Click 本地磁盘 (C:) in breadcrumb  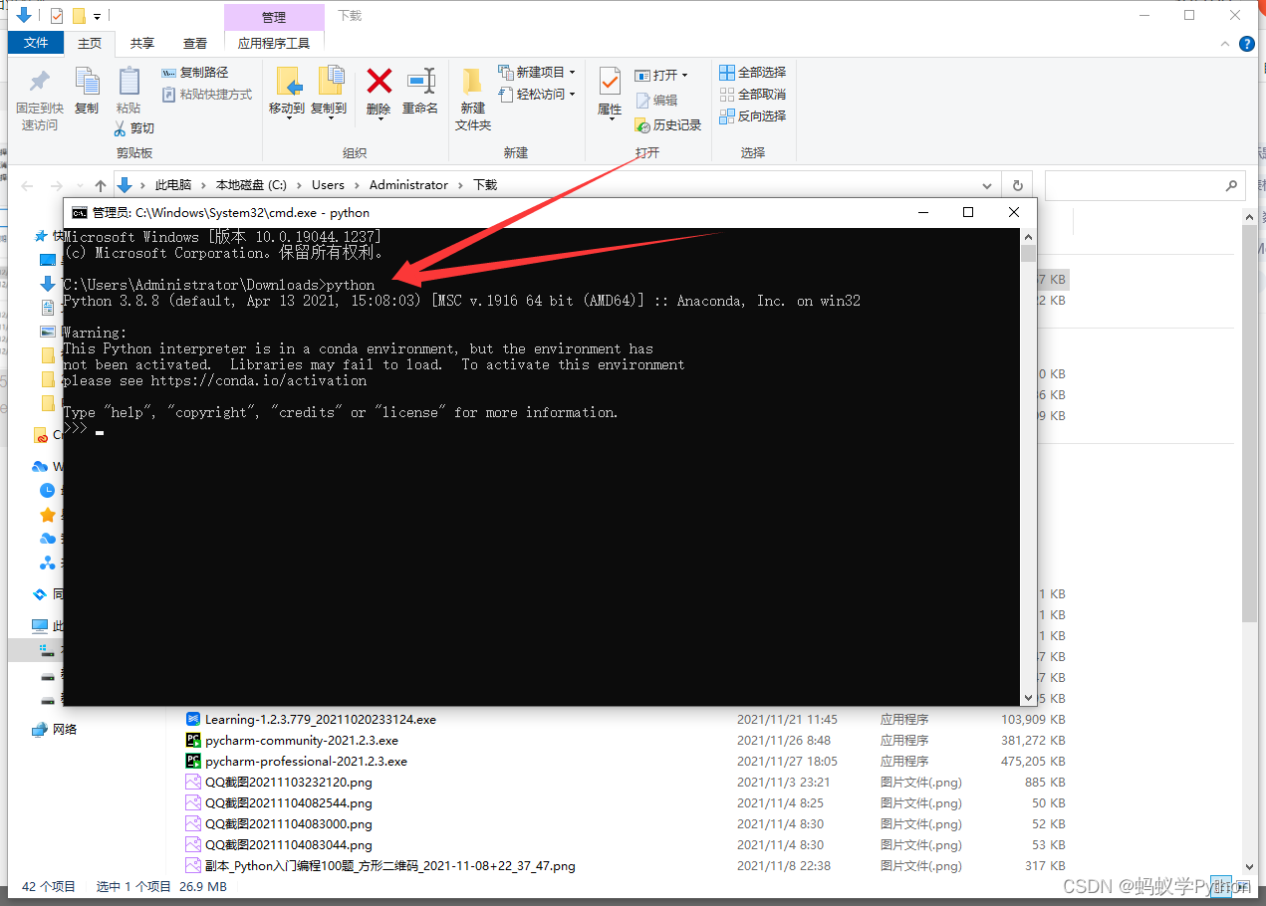coord(251,185)
